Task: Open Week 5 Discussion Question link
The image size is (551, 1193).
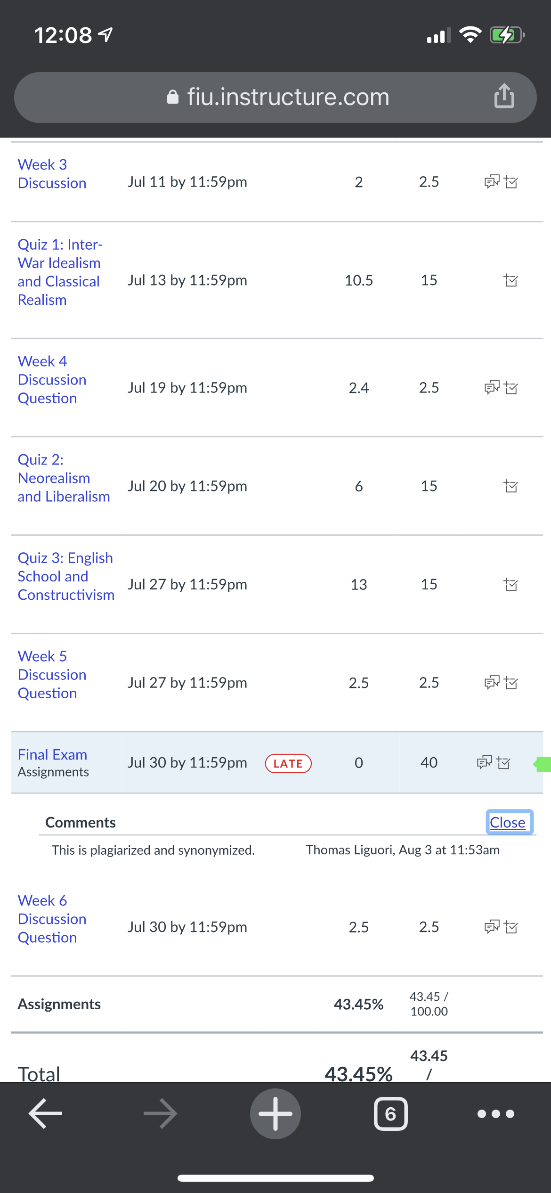Action: (x=52, y=675)
